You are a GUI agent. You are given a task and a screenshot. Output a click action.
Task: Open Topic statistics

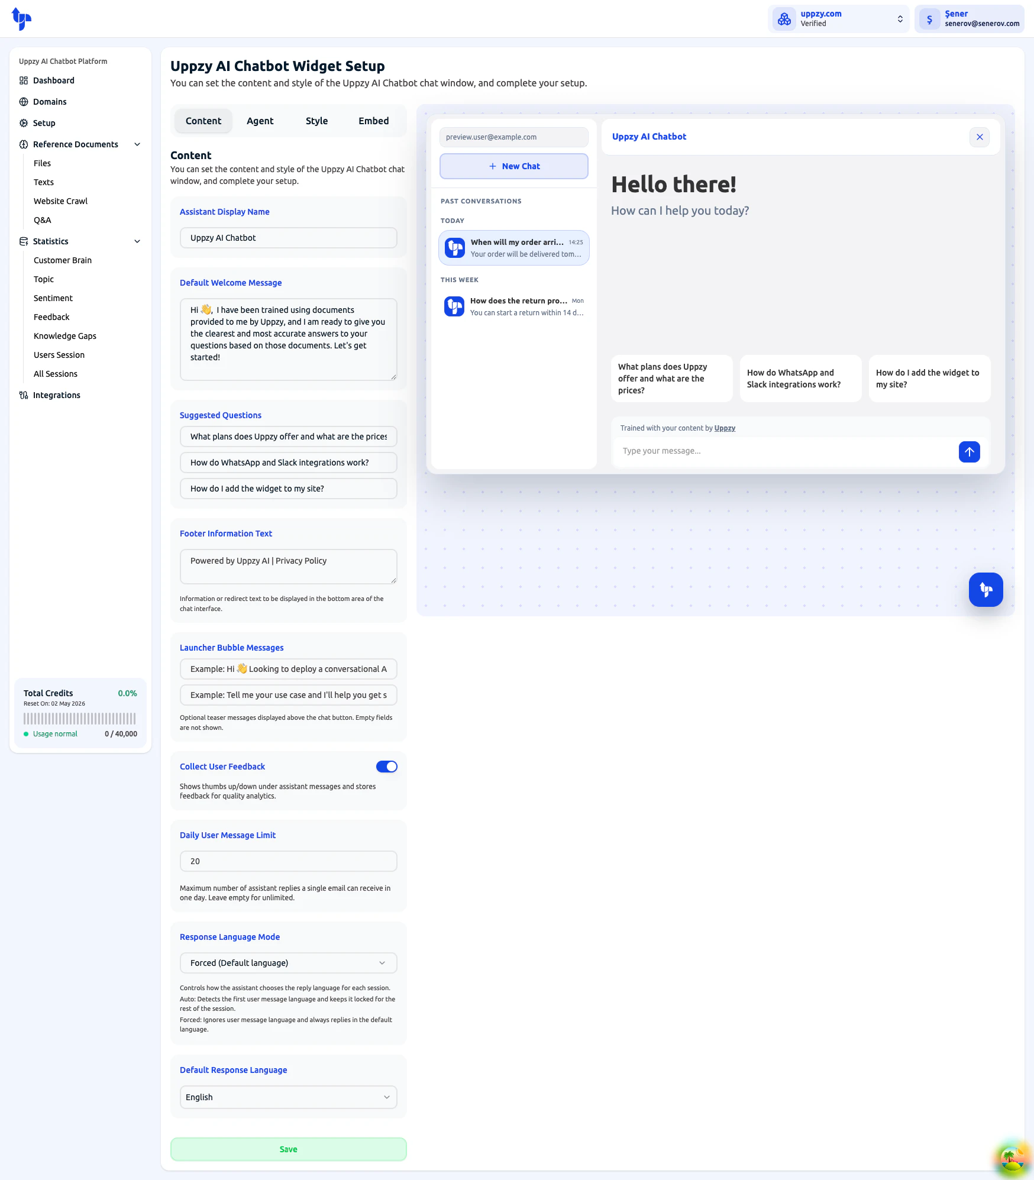(44, 279)
